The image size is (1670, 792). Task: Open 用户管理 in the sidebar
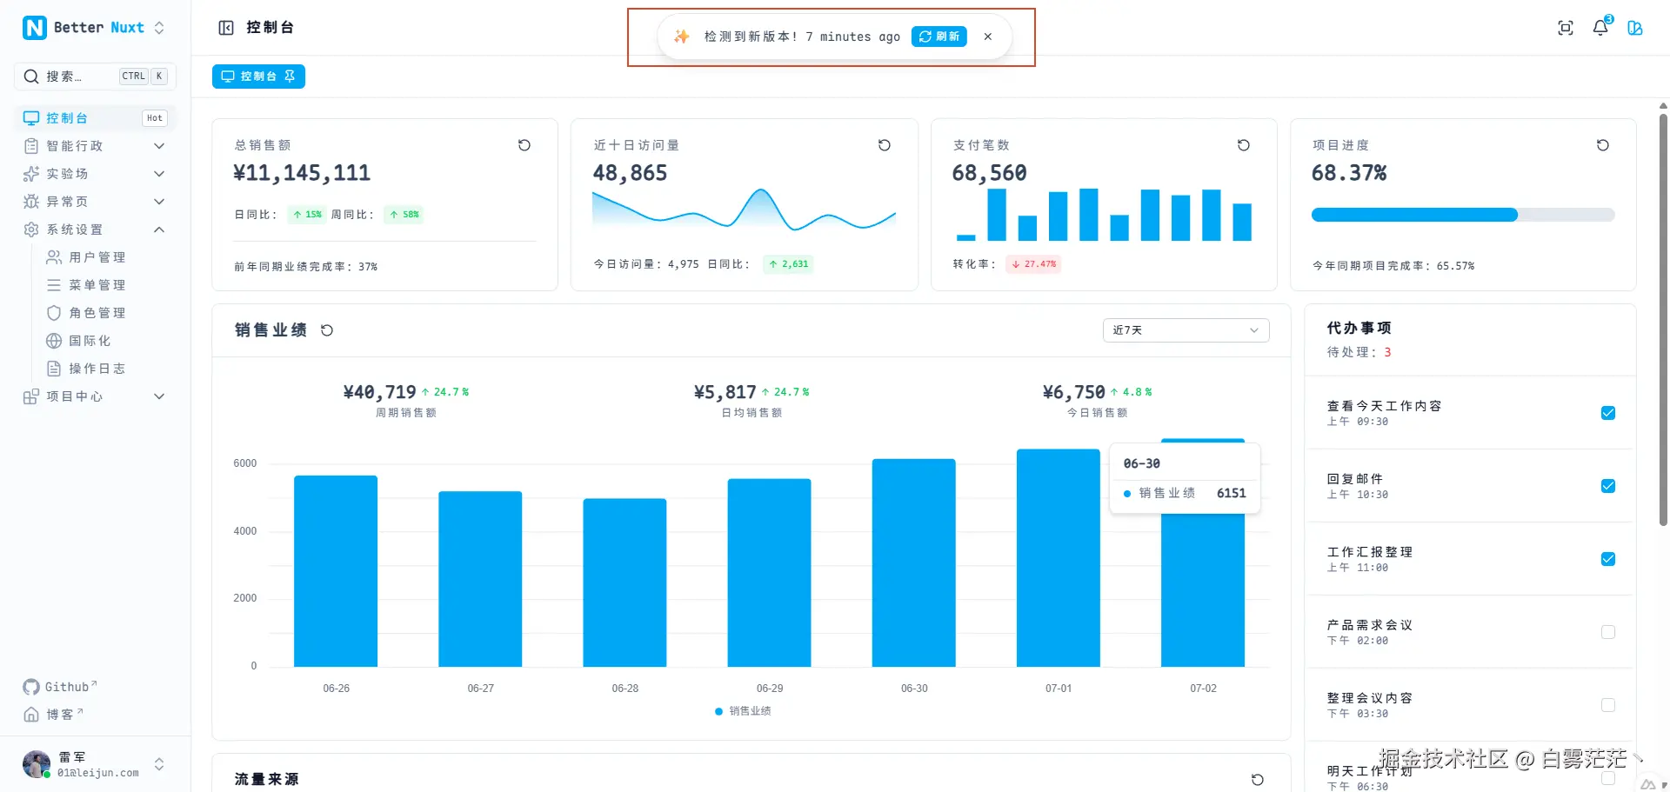(106, 257)
